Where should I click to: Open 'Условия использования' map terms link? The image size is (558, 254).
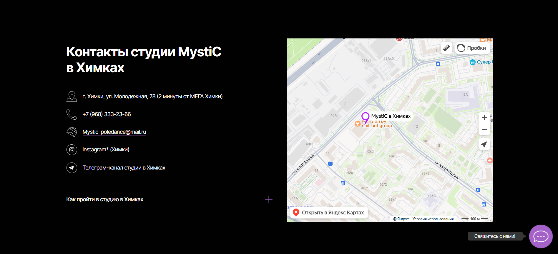tap(433, 219)
